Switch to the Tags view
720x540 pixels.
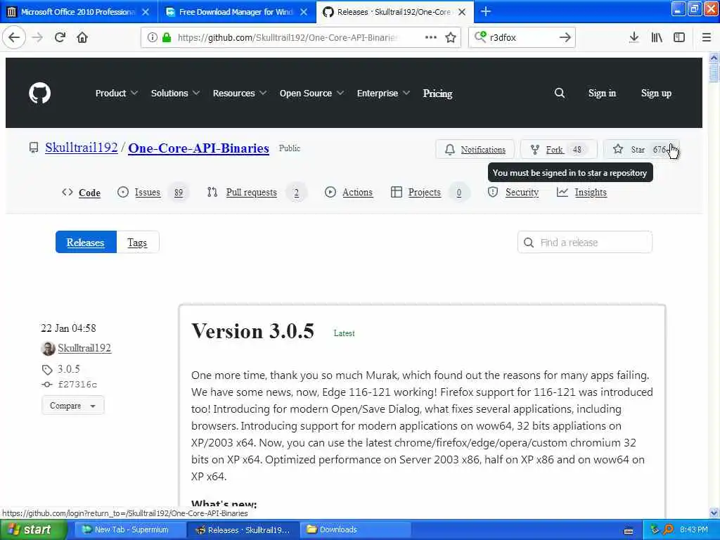(x=137, y=243)
